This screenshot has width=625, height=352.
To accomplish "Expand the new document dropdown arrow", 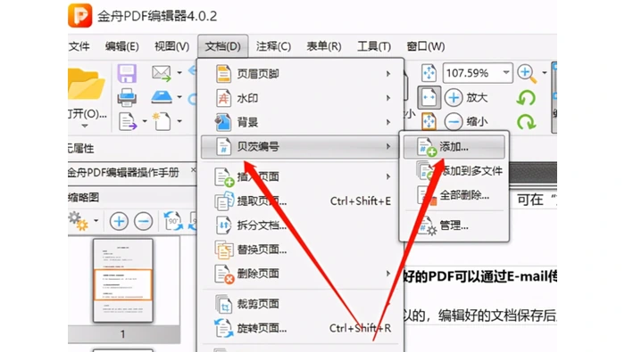I will [179, 121].
